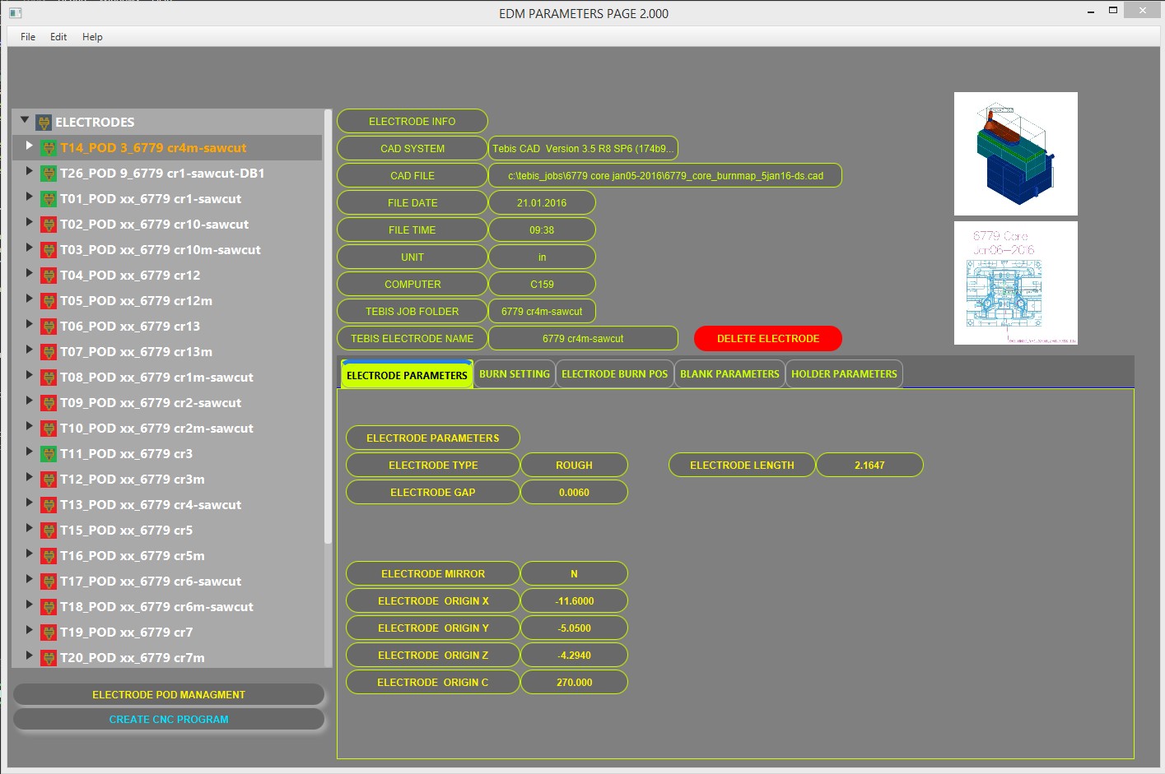
Task: Click the COMPUTER value C159
Action: coord(542,285)
